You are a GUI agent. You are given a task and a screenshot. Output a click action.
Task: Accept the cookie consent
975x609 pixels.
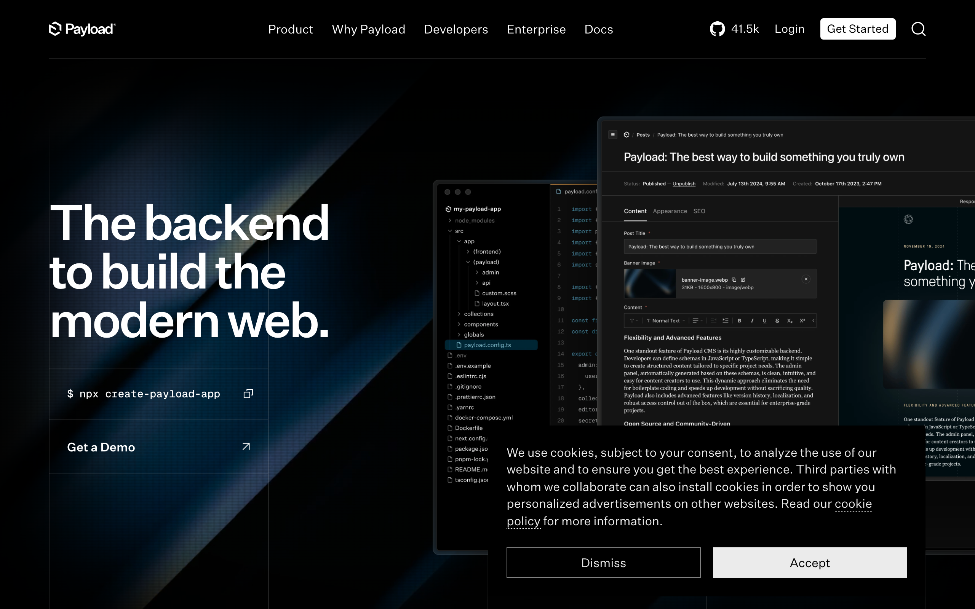(809, 562)
